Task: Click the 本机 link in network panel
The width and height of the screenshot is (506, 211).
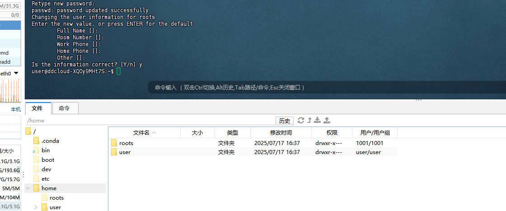Action: [x=16, y=110]
